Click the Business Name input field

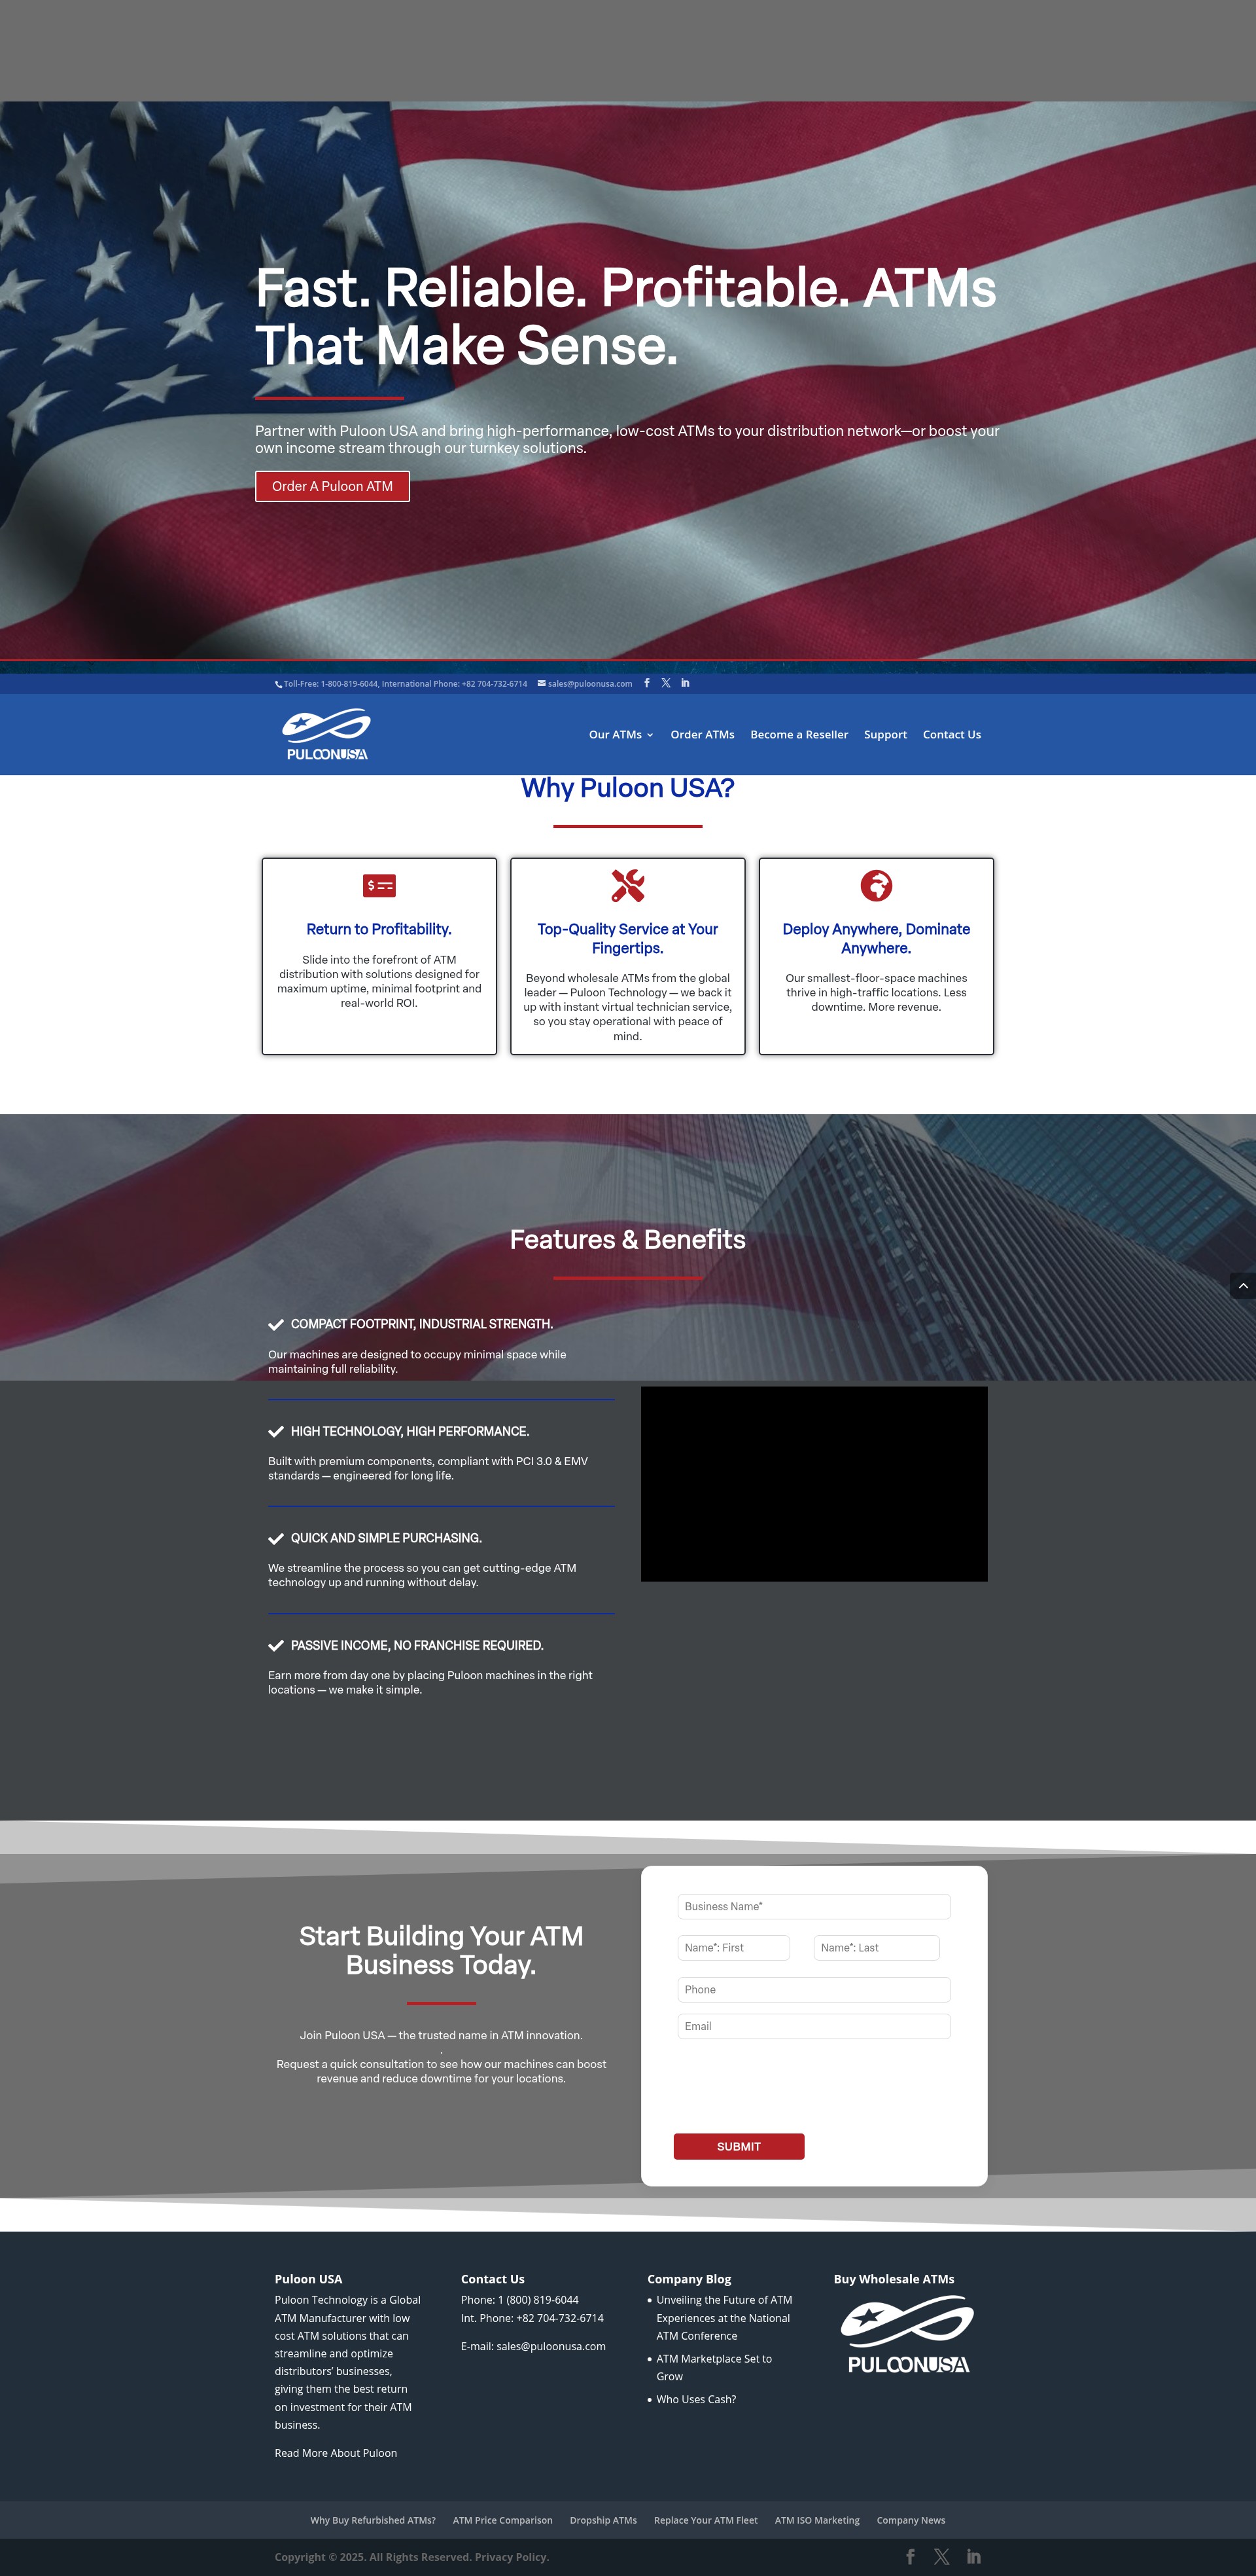pyautogui.click(x=813, y=1906)
